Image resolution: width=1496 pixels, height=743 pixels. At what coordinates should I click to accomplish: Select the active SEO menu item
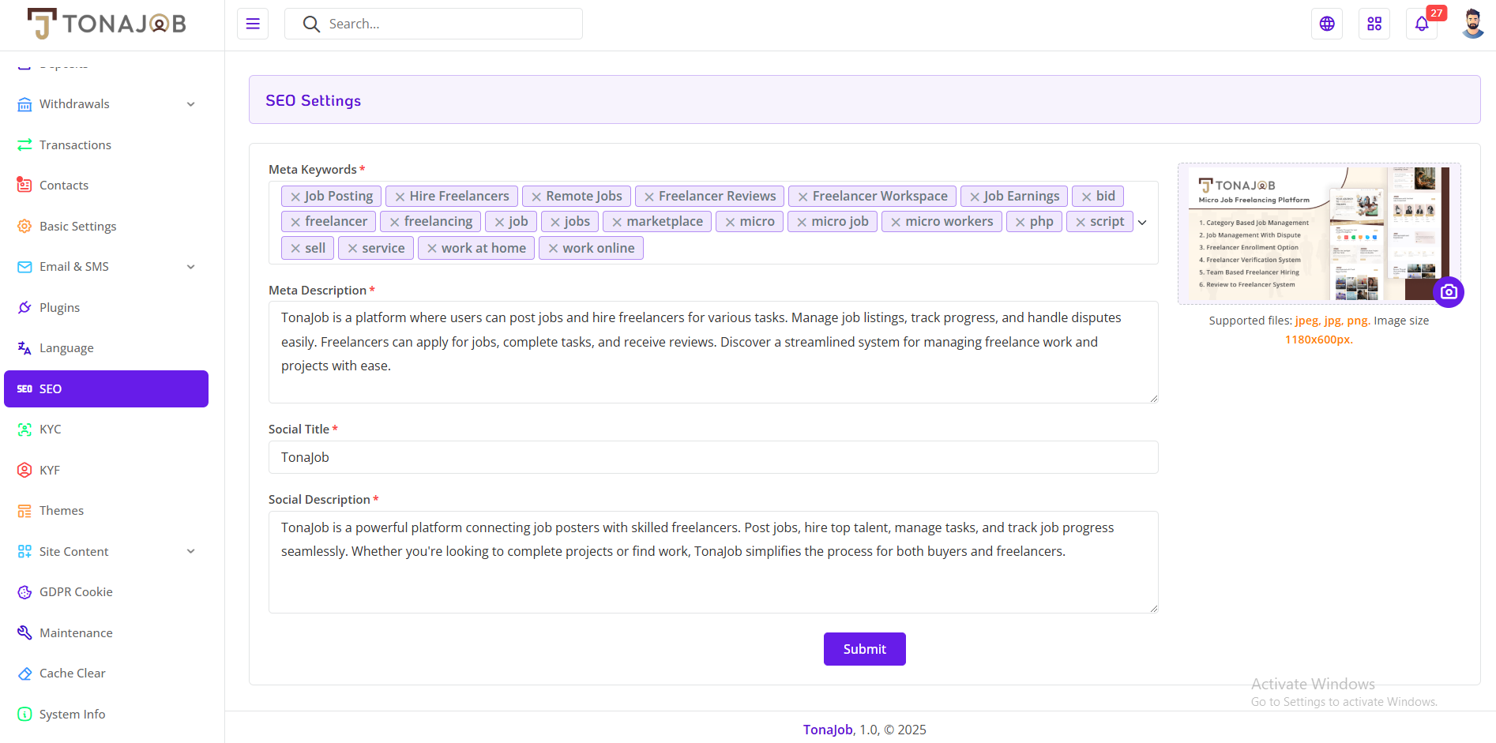coord(106,388)
